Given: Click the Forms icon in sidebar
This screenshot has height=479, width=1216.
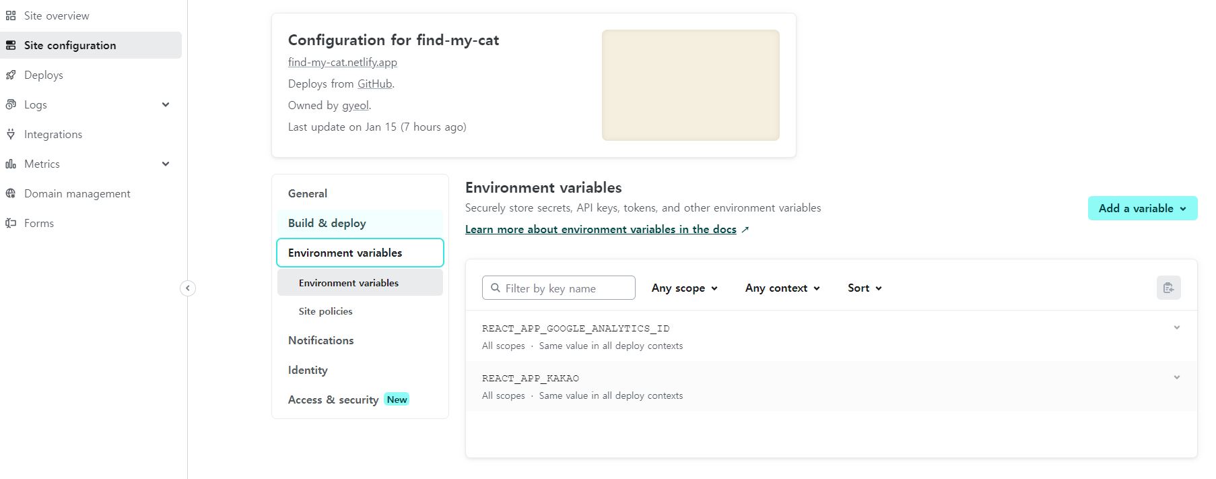Looking at the screenshot, I should tap(11, 223).
